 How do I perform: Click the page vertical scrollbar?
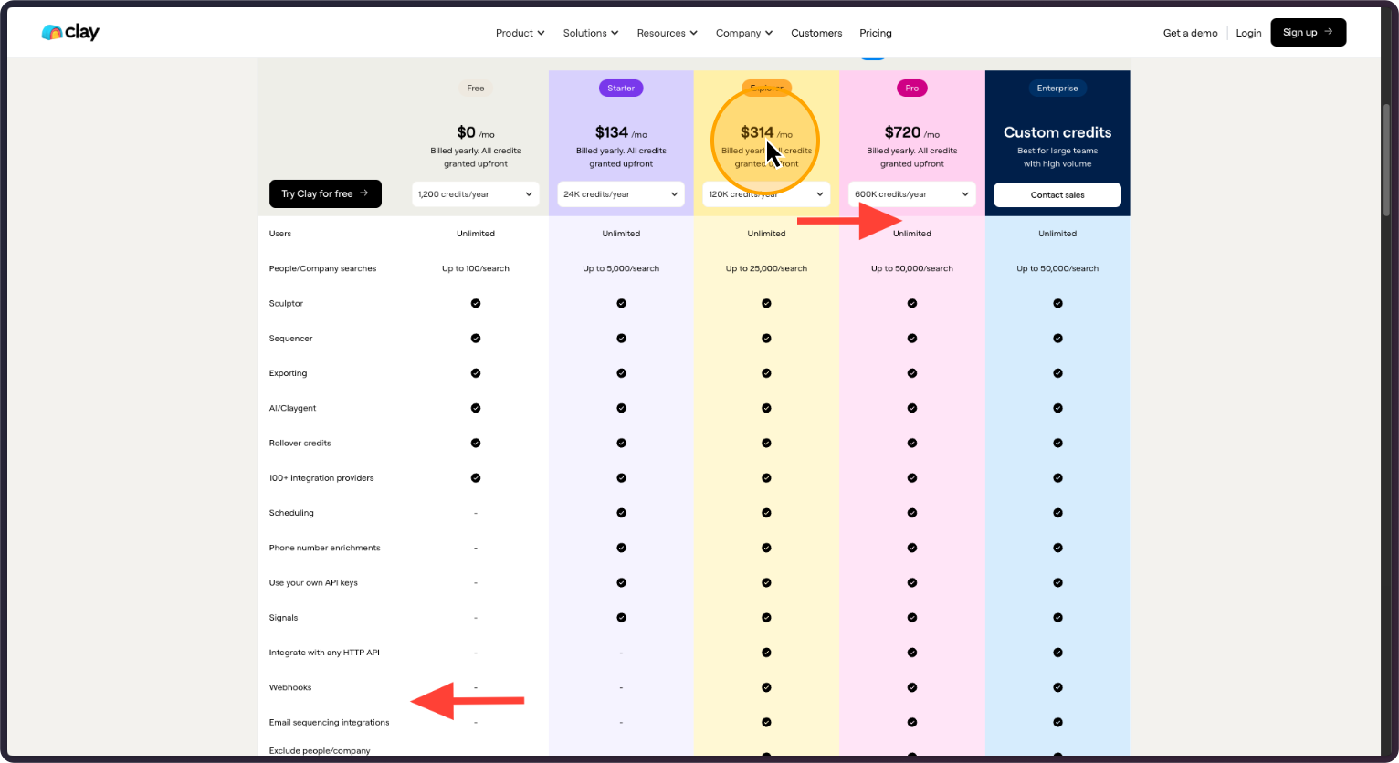coord(1386,160)
